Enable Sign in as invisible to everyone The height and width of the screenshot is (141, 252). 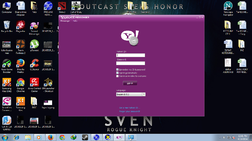117,76
